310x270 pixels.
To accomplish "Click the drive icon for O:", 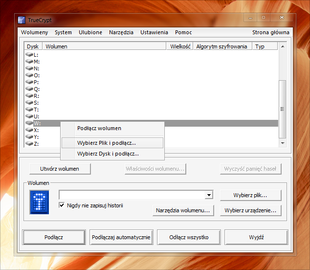I will [x=29, y=75].
